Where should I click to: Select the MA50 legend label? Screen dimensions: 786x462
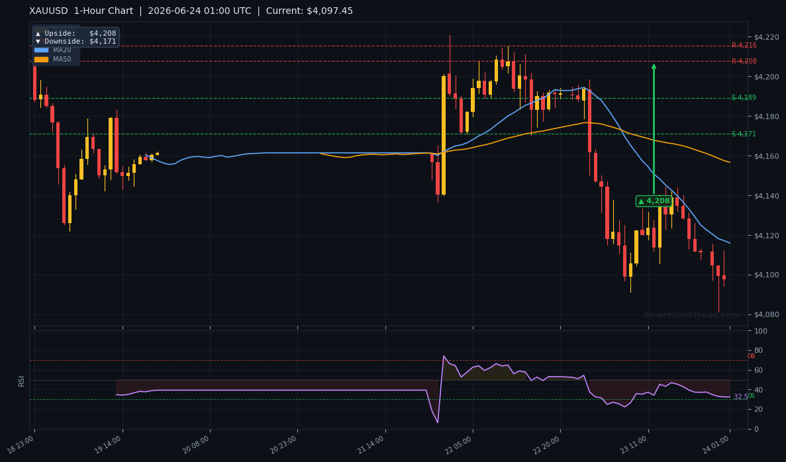(x=62, y=59)
